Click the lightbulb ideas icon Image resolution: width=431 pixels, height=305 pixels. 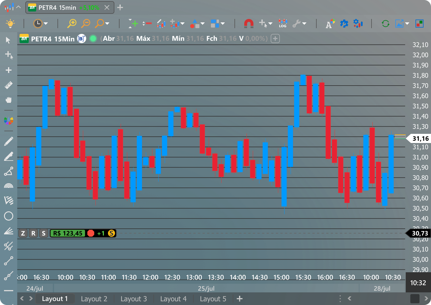10,23
